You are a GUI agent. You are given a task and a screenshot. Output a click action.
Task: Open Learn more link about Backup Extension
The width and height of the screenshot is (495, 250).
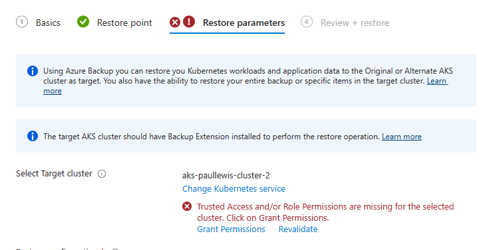tap(402, 137)
